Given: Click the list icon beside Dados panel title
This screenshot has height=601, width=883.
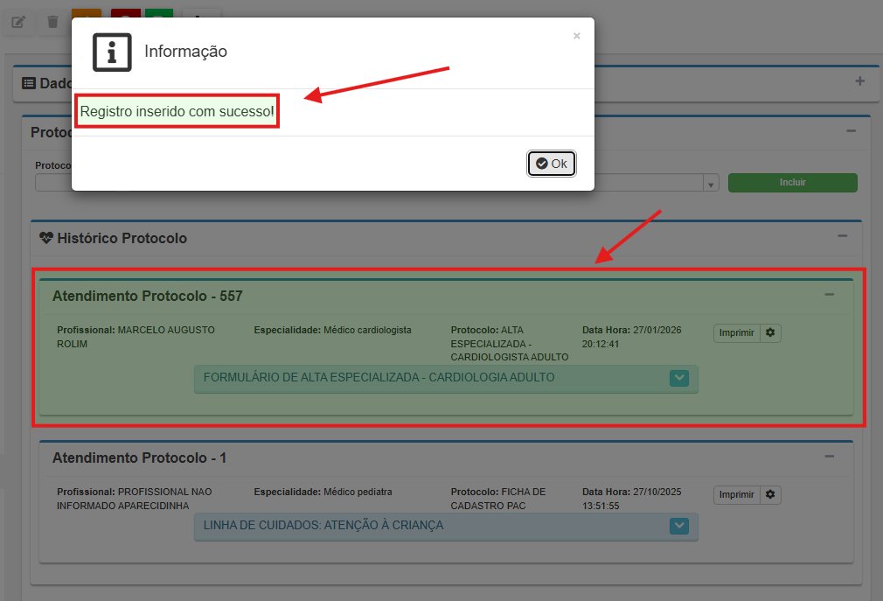Looking at the screenshot, I should 29,83.
